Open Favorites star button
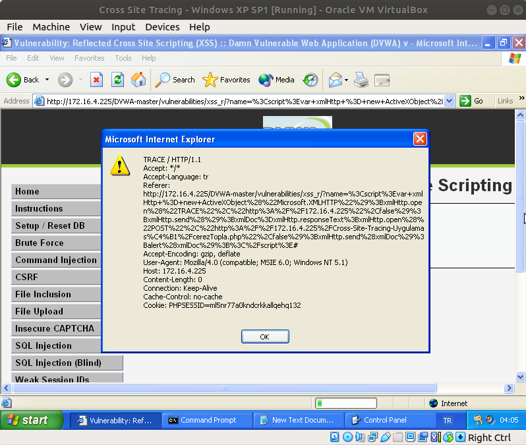The width and height of the screenshot is (526, 445). tap(226, 80)
